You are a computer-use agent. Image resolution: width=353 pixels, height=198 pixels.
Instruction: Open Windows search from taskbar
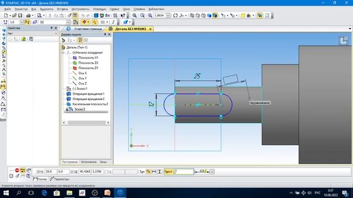(x=19, y=193)
